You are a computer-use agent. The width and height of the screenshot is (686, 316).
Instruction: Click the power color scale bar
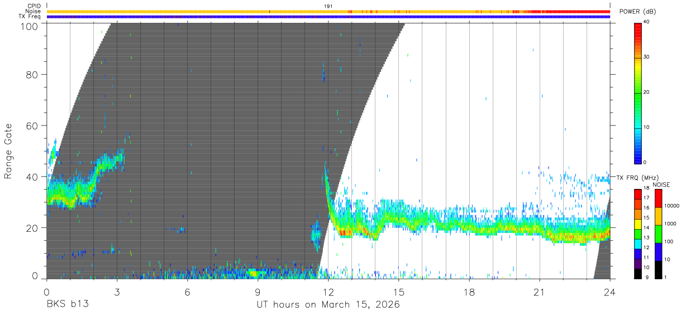[637, 93]
